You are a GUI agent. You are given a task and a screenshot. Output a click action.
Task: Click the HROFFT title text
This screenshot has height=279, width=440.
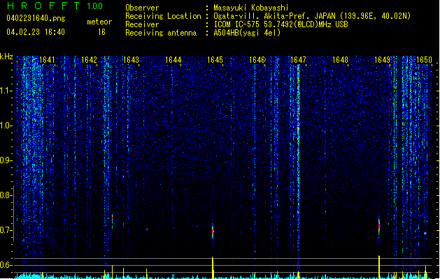pyautogui.click(x=43, y=6)
